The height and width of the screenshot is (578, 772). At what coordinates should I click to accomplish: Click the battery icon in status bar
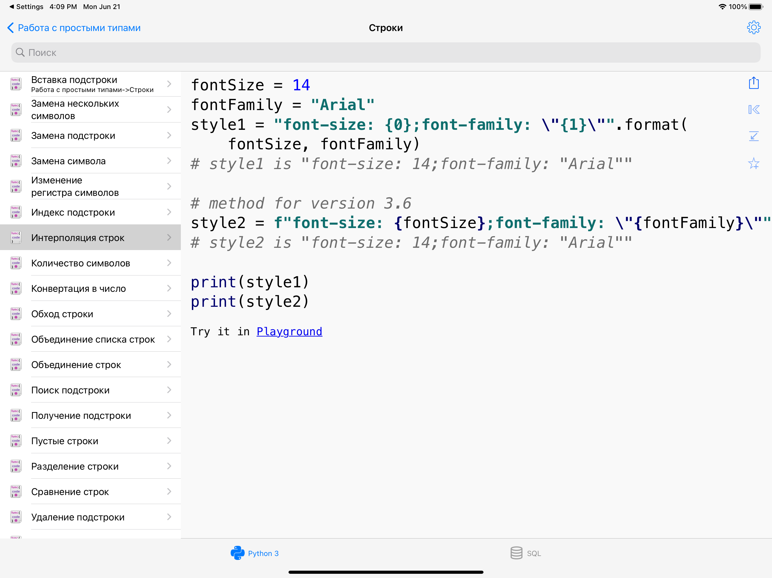pyautogui.click(x=756, y=6)
